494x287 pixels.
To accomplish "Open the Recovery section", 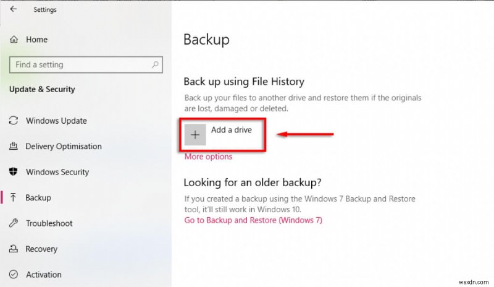I will (41, 249).
